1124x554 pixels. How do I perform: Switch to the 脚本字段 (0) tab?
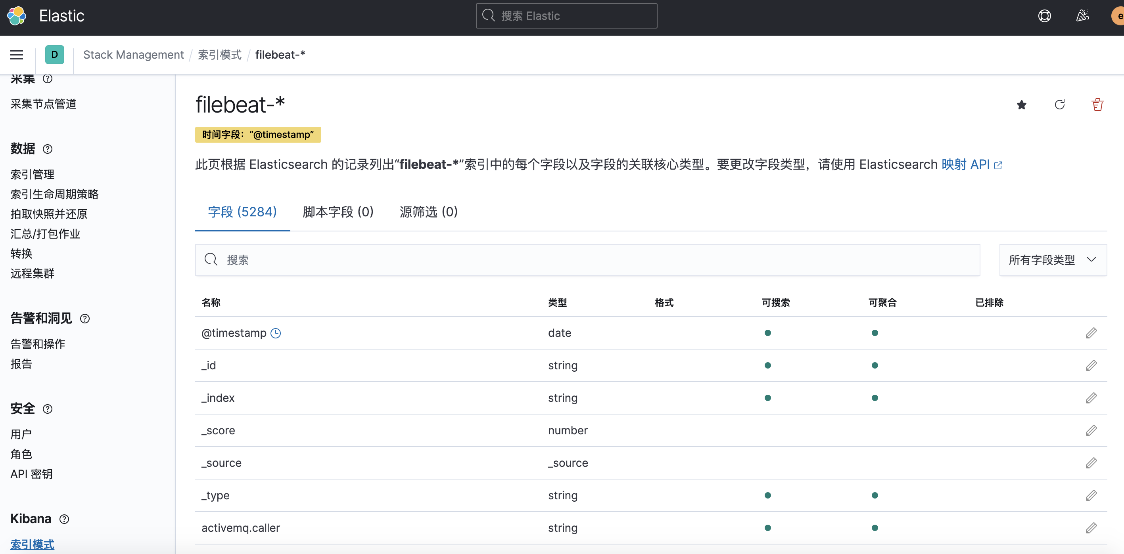338,212
